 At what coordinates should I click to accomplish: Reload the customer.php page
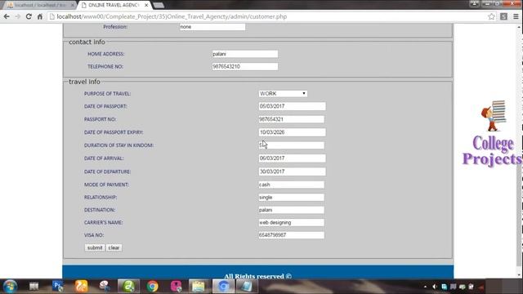click(29, 16)
